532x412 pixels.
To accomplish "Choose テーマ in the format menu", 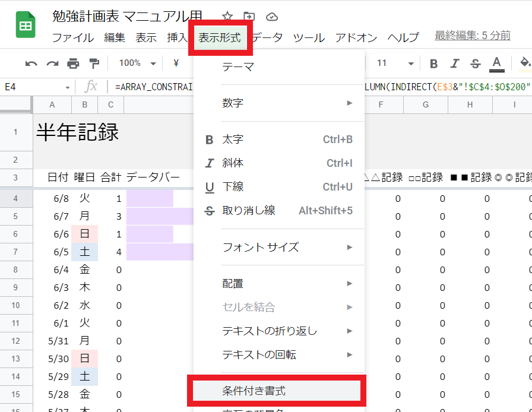I will (238, 67).
